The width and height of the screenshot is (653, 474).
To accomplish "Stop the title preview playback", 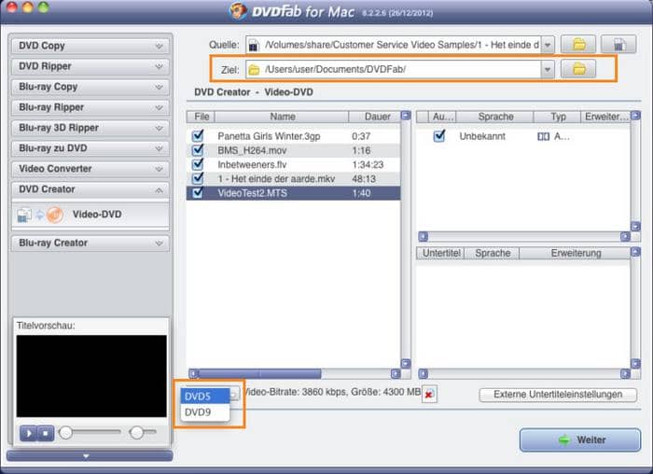I will point(46,433).
